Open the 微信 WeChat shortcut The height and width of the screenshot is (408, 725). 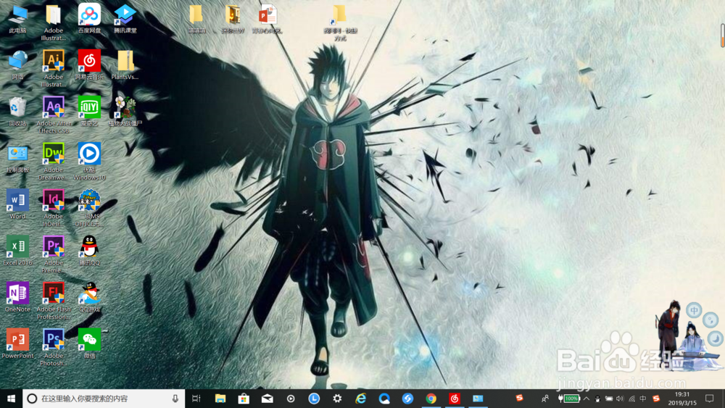click(x=89, y=344)
